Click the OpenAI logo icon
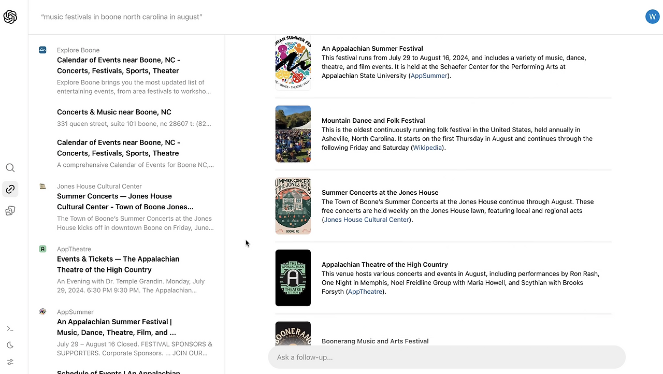The image size is (663, 374). (x=10, y=17)
